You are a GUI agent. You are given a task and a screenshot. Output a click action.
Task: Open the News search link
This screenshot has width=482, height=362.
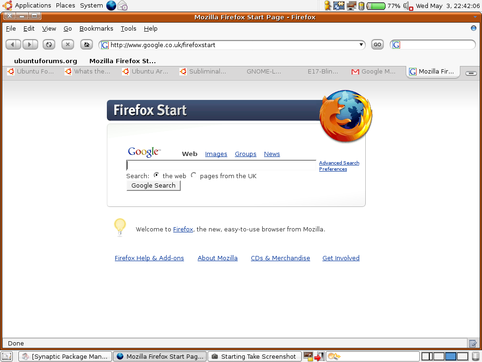point(272,154)
